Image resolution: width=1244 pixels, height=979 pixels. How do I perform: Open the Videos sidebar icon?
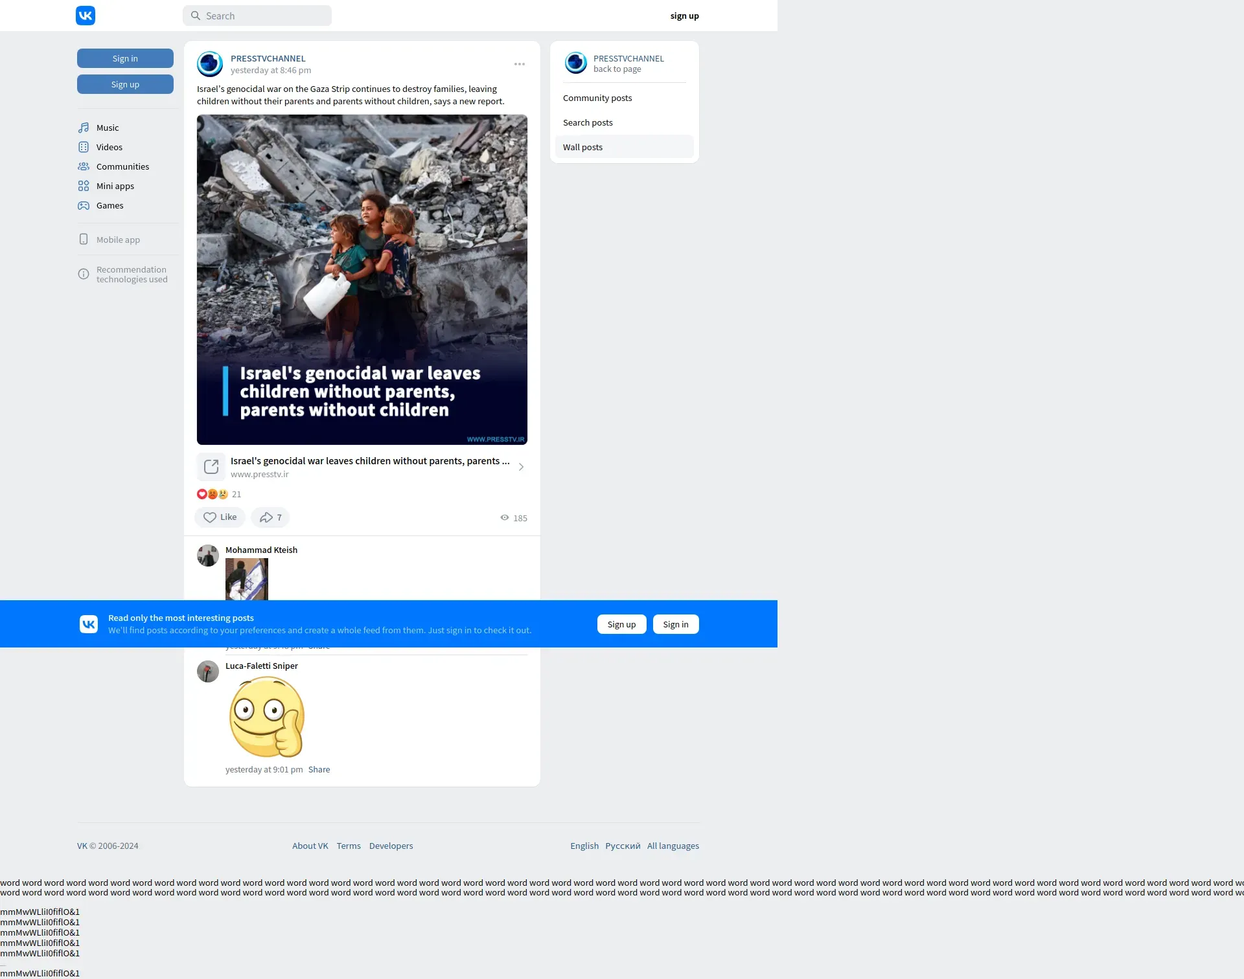(84, 147)
